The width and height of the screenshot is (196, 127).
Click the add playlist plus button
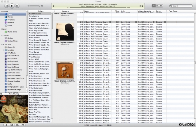[x=6, y=125]
